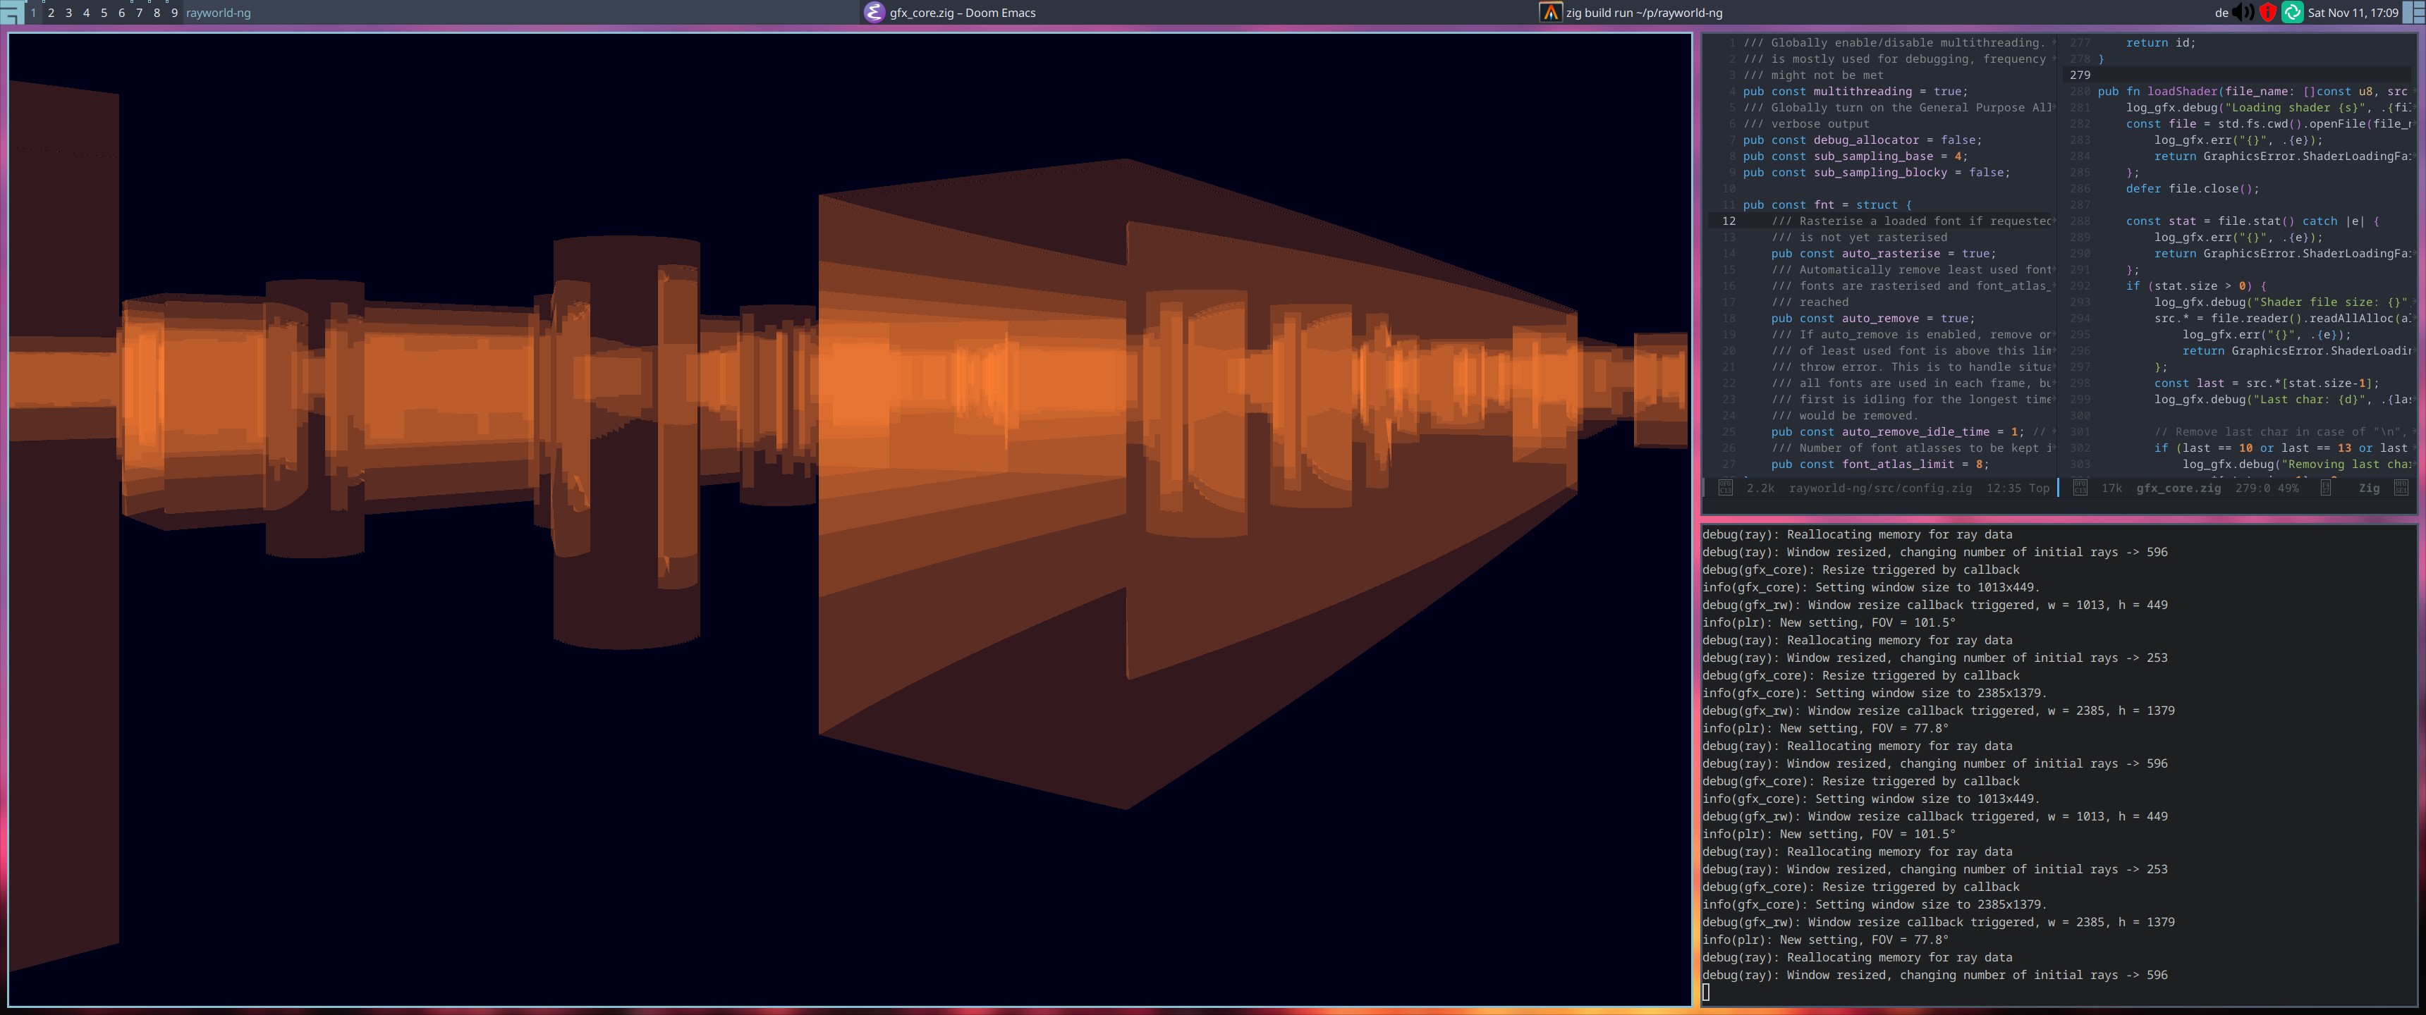Image resolution: width=2426 pixels, height=1015 pixels.
Task: Open the green Element chat tray icon
Action: tap(2292, 12)
